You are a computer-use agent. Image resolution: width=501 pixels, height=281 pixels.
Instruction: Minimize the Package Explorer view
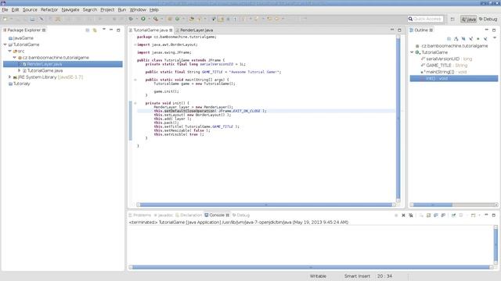coord(111,30)
